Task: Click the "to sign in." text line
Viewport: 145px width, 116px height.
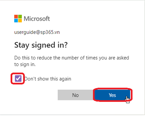Action: (25, 64)
